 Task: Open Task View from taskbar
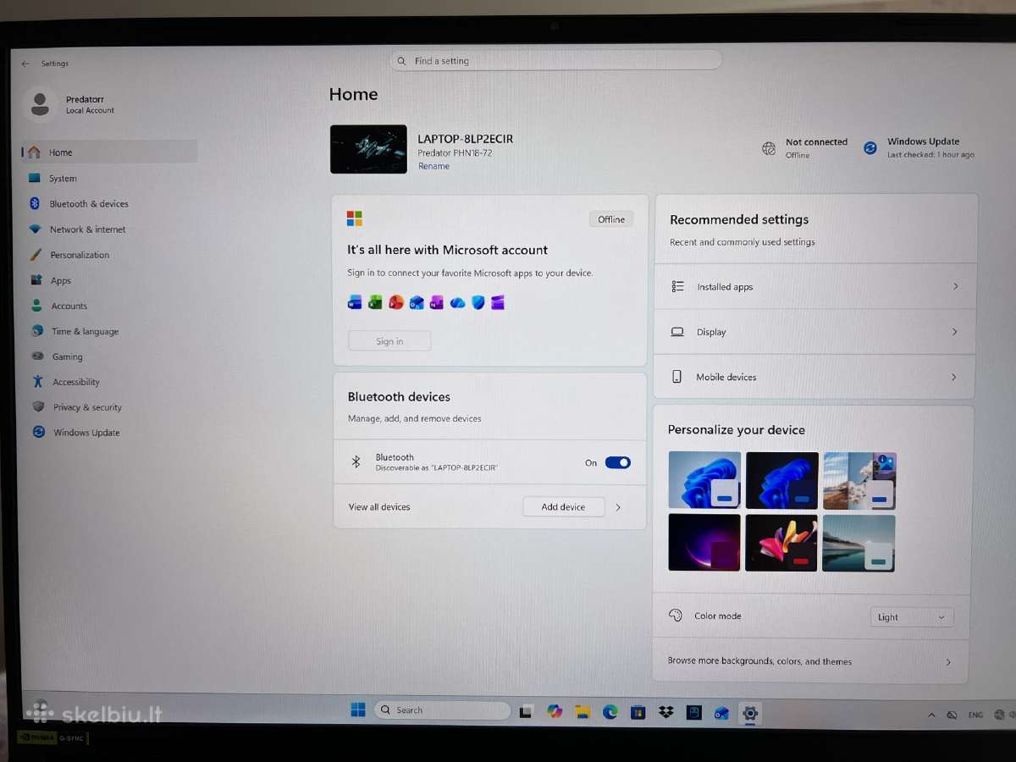(526, 711)
